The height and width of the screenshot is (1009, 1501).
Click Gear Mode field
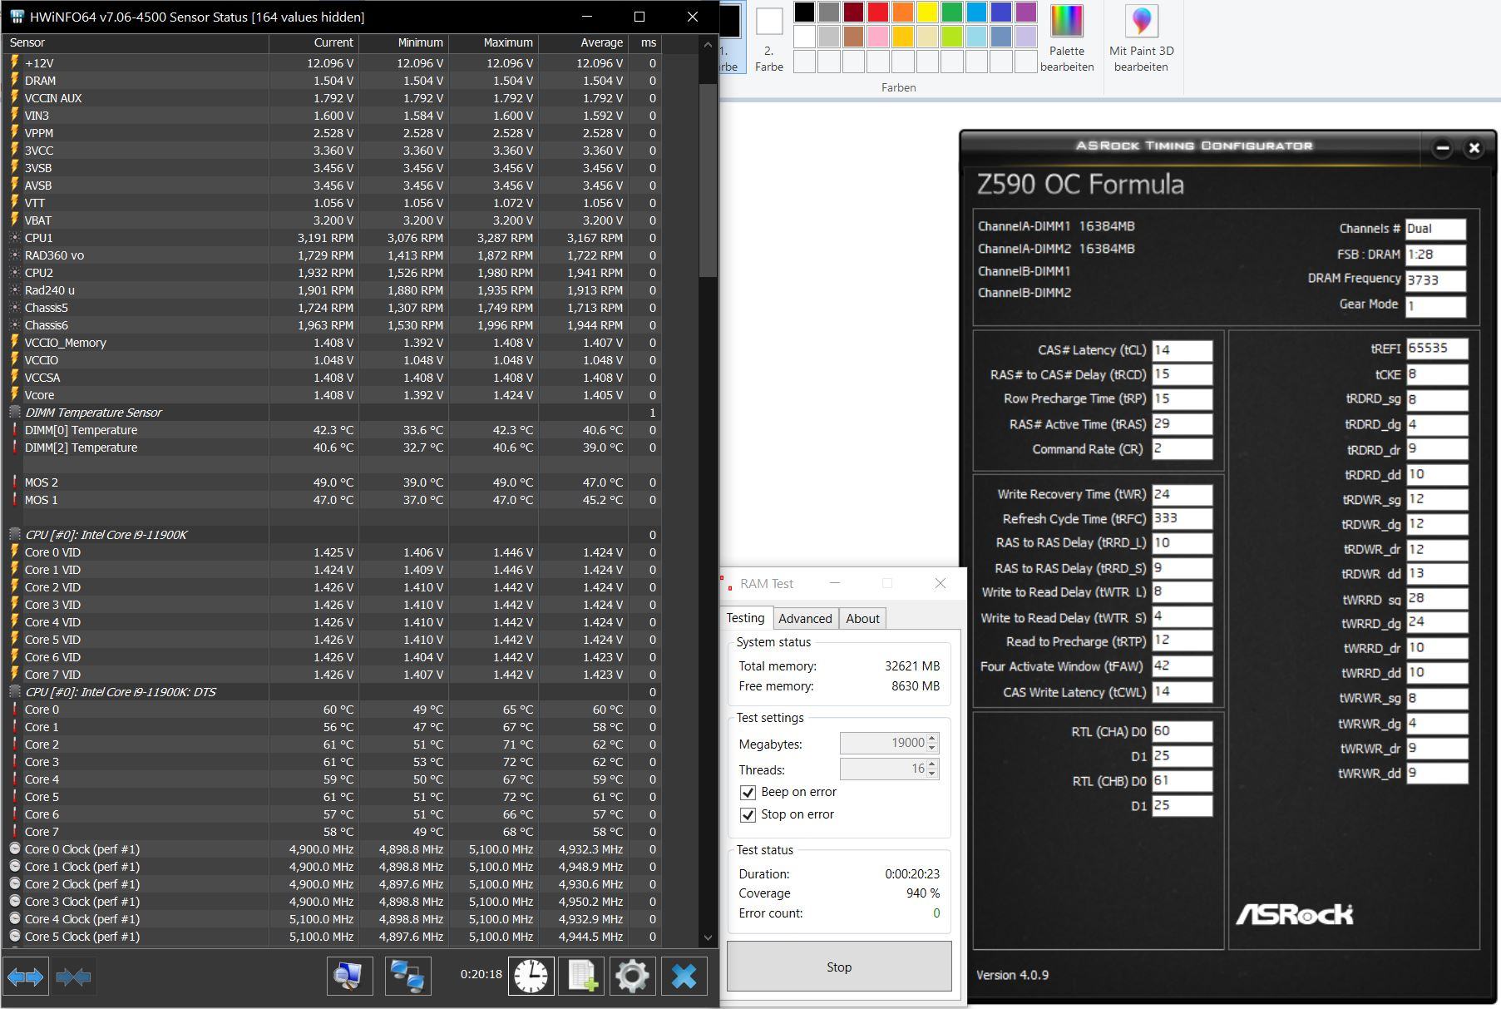[1435, 305]
